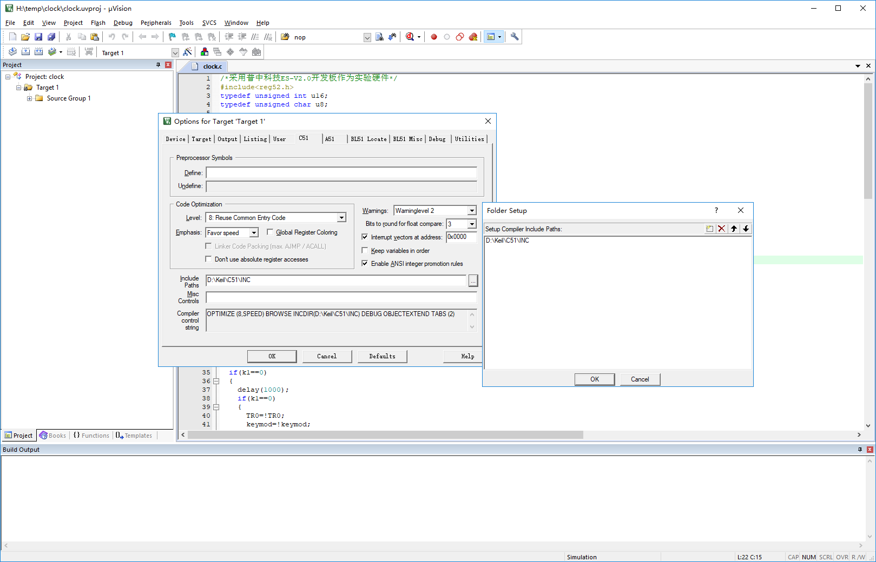The image size is (876, 562).
Task: Click the Paste clipboard icon
Action: point(95,37)
